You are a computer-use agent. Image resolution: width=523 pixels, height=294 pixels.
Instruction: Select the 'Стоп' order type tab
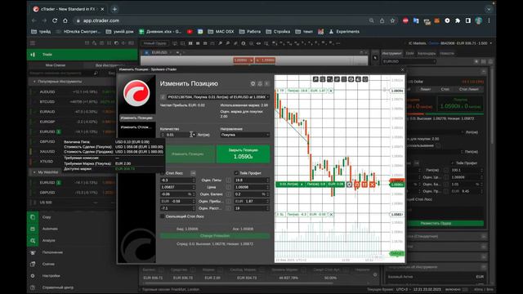445,89
